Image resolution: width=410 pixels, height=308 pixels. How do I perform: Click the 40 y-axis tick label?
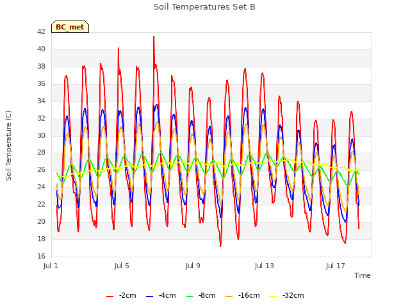tap(41, 49)
